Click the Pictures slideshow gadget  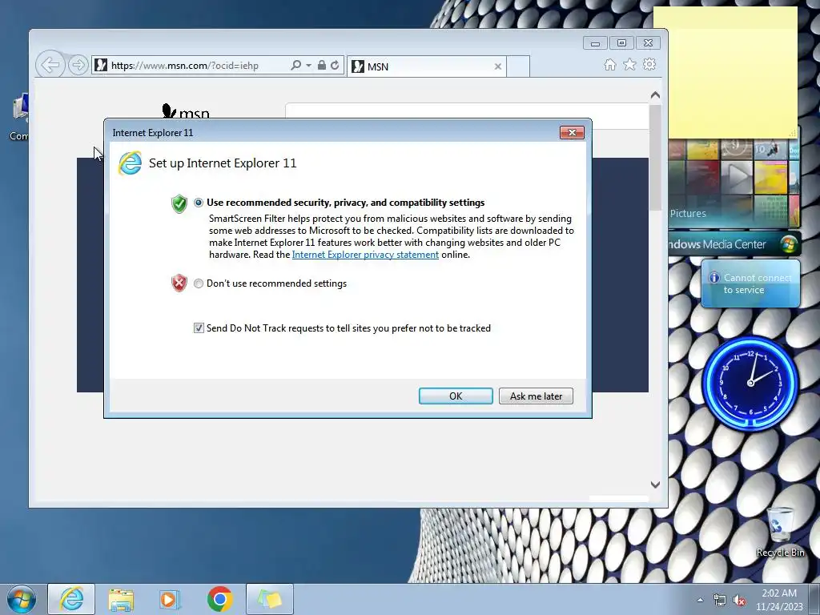734,183
